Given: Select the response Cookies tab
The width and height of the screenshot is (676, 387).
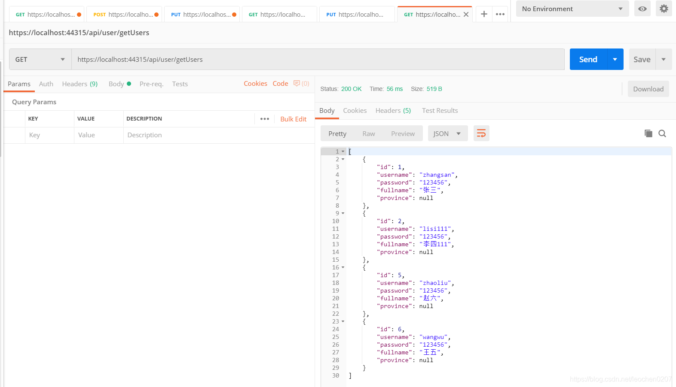Looking at the screenshot, I should 355,110.
